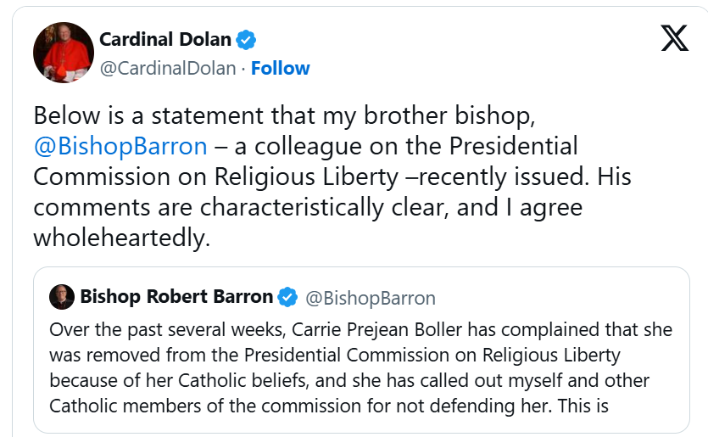The width and height of the screenshot is (708, 437).
Task: Click the word "wholeheartedly" in main tweet
Action: [x=120, y=238]
